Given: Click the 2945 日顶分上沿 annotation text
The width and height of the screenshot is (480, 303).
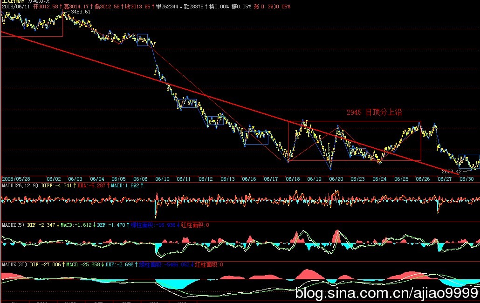Looking at the screenshot, I should pos(374,112).
